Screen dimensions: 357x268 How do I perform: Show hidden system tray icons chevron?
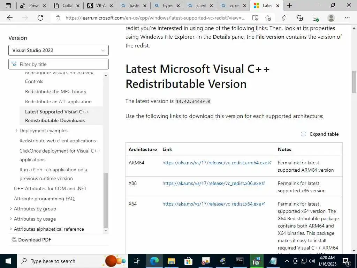[287, 261]
